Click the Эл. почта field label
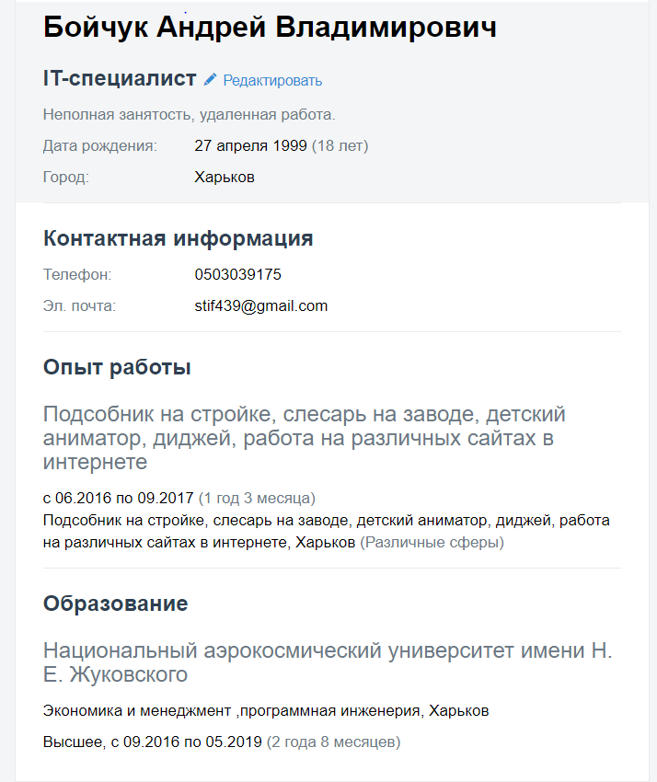657x782 pixels. coord(79,305)
